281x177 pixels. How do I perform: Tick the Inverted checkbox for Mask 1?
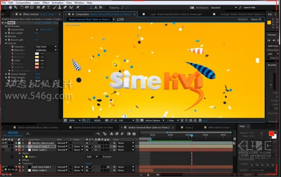(101, 157)
